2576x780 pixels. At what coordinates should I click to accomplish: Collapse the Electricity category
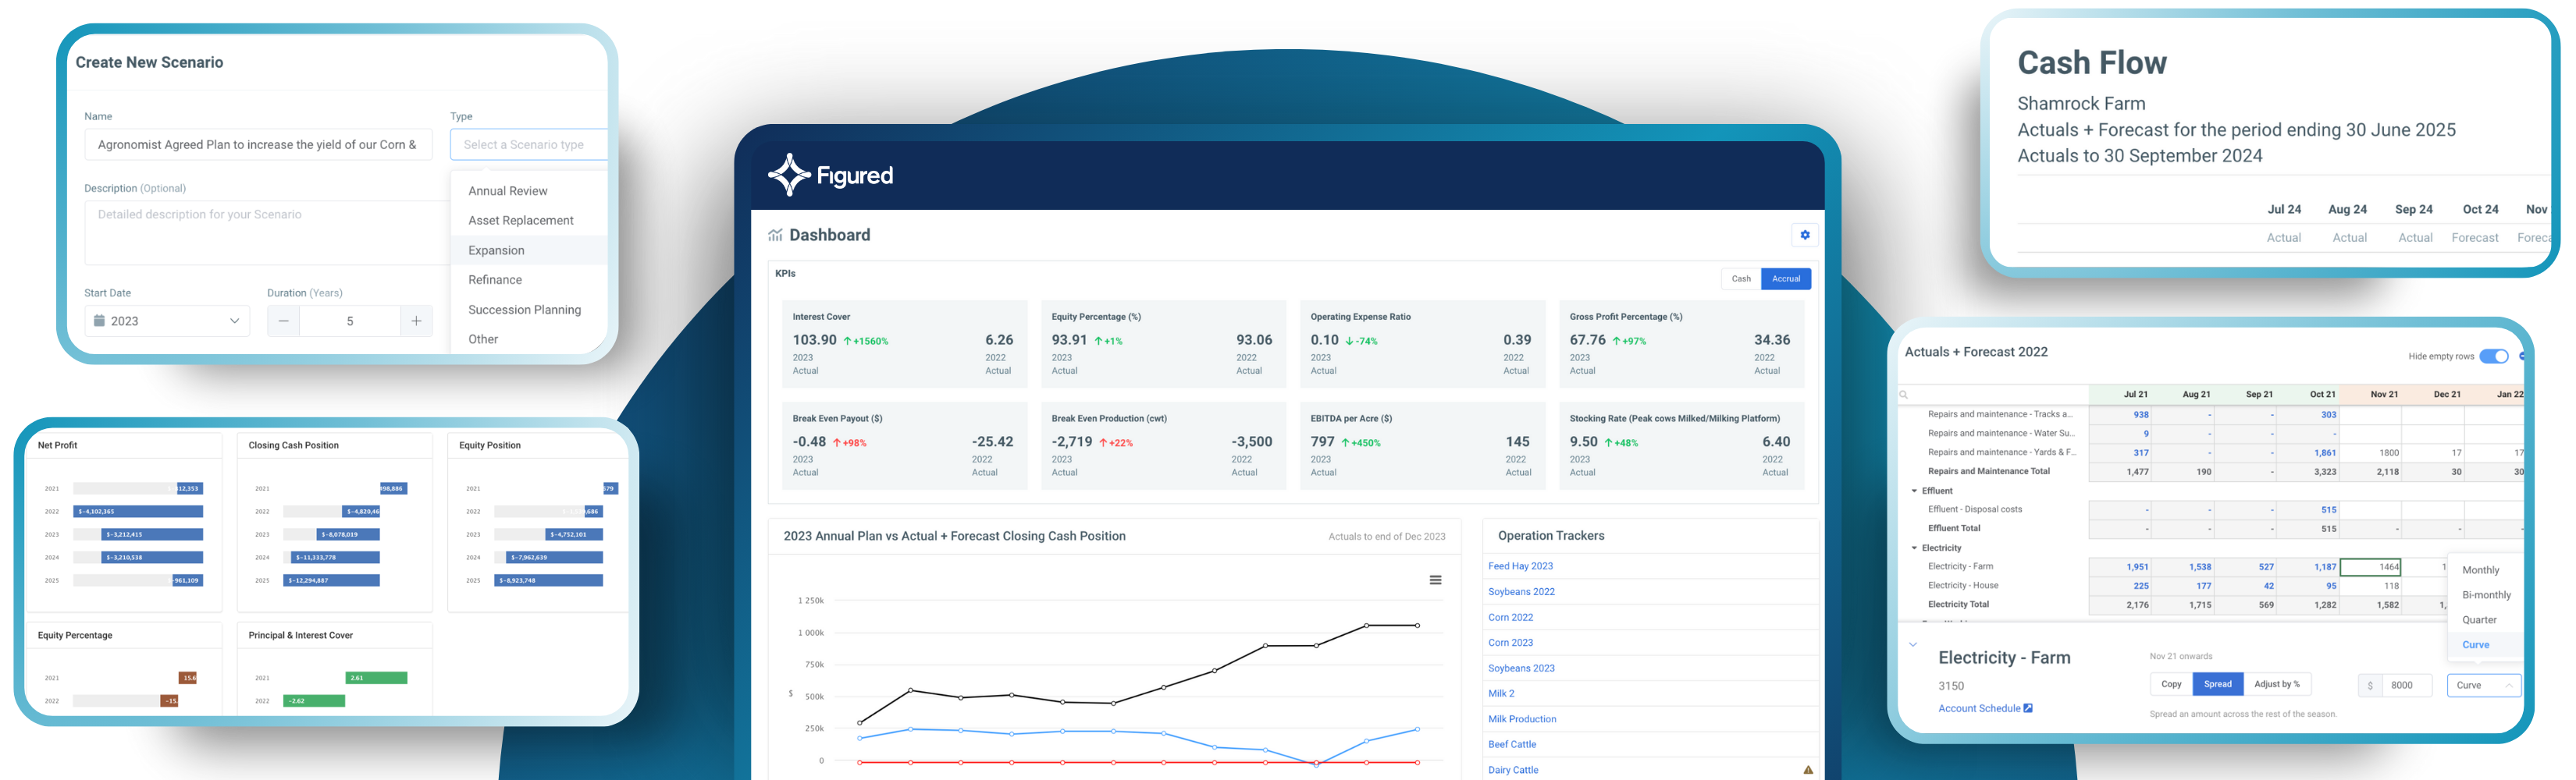1914,548
